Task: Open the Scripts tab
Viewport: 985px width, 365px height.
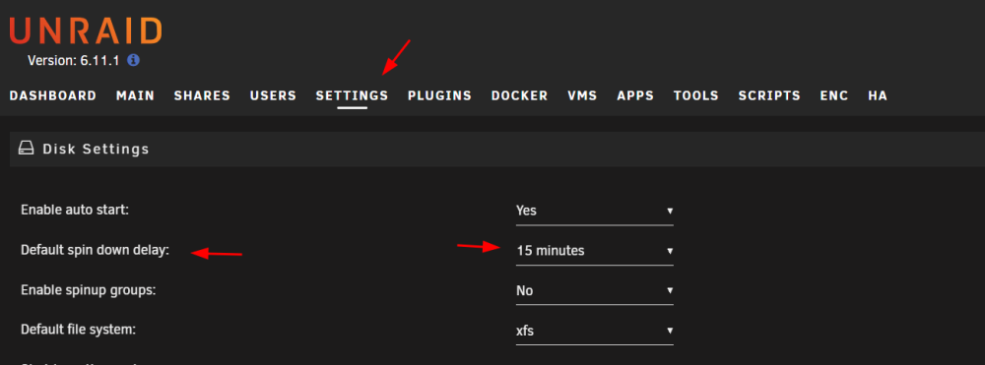Action: click(769, 96)
